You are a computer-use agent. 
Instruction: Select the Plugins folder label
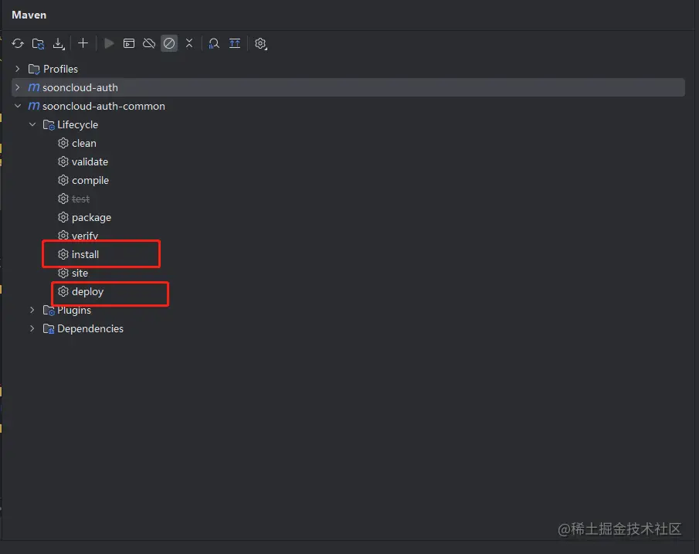tap(74, 311)
